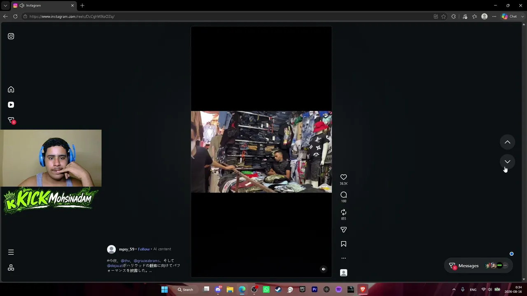Toggle the reel's sound with the speaker button

click(x=323, y=269)
